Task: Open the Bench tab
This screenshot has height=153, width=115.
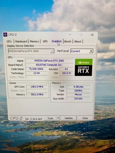Action: point(68,41)
